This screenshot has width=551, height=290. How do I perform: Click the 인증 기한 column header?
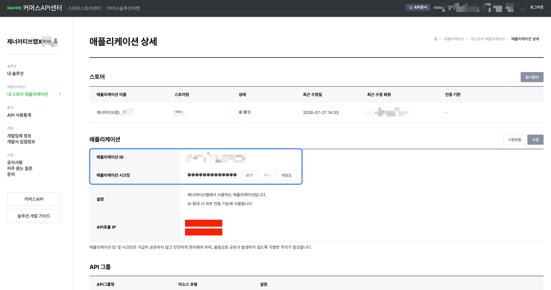453,94
